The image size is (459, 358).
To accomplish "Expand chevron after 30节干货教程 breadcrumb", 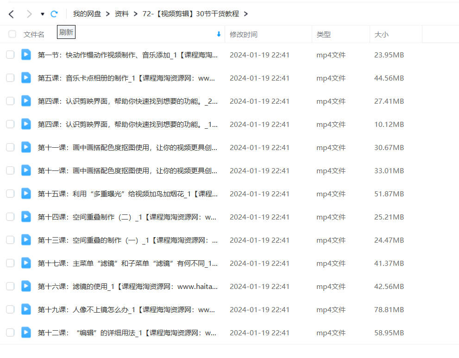I will (x=245, y=14).
